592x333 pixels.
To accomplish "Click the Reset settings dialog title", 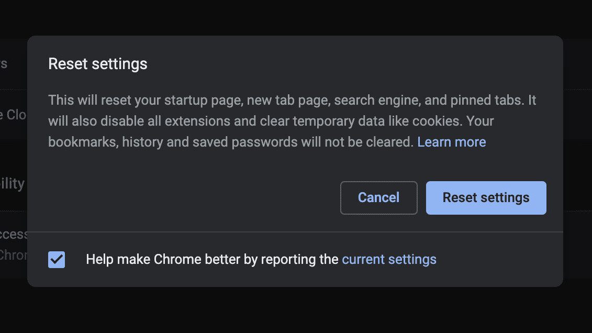I will (98, 64).
